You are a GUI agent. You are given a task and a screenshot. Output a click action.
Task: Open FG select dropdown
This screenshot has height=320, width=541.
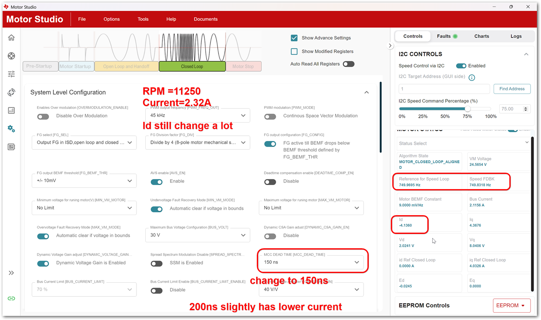point(84,143)
